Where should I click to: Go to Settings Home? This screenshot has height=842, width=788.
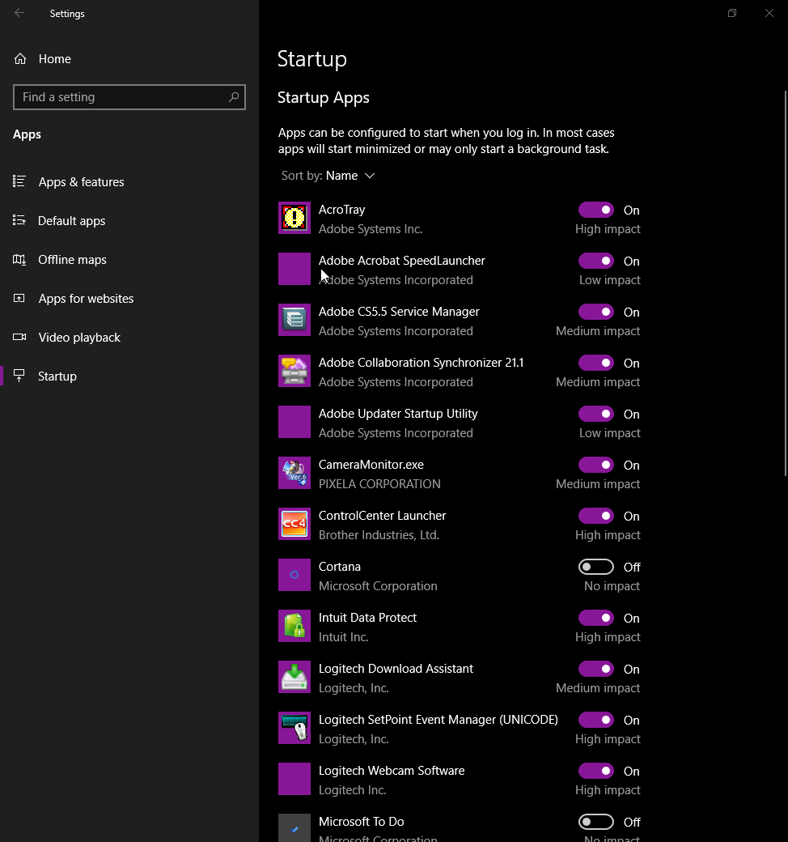point(129,58)
